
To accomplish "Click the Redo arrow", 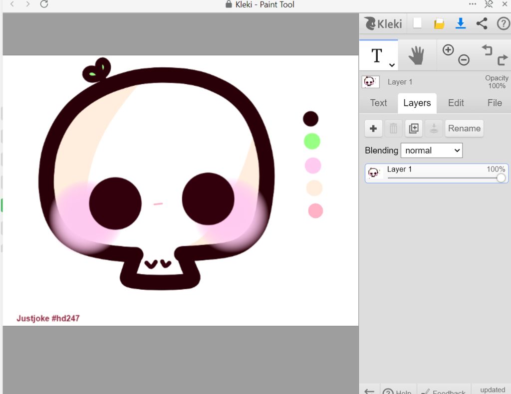I will pos(502,60).
